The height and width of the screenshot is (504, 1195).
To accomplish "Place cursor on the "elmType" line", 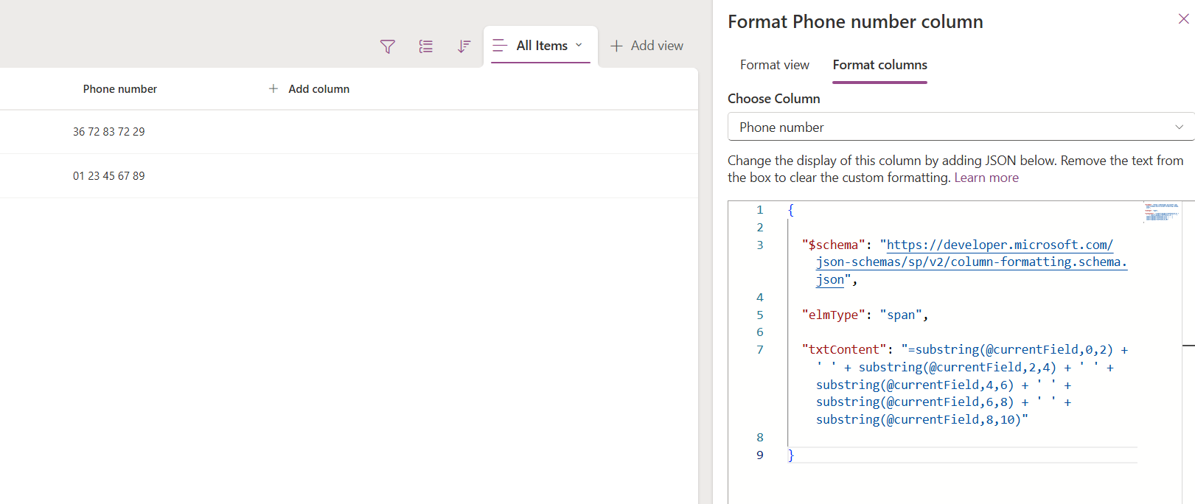I will (x=865, y=315).
